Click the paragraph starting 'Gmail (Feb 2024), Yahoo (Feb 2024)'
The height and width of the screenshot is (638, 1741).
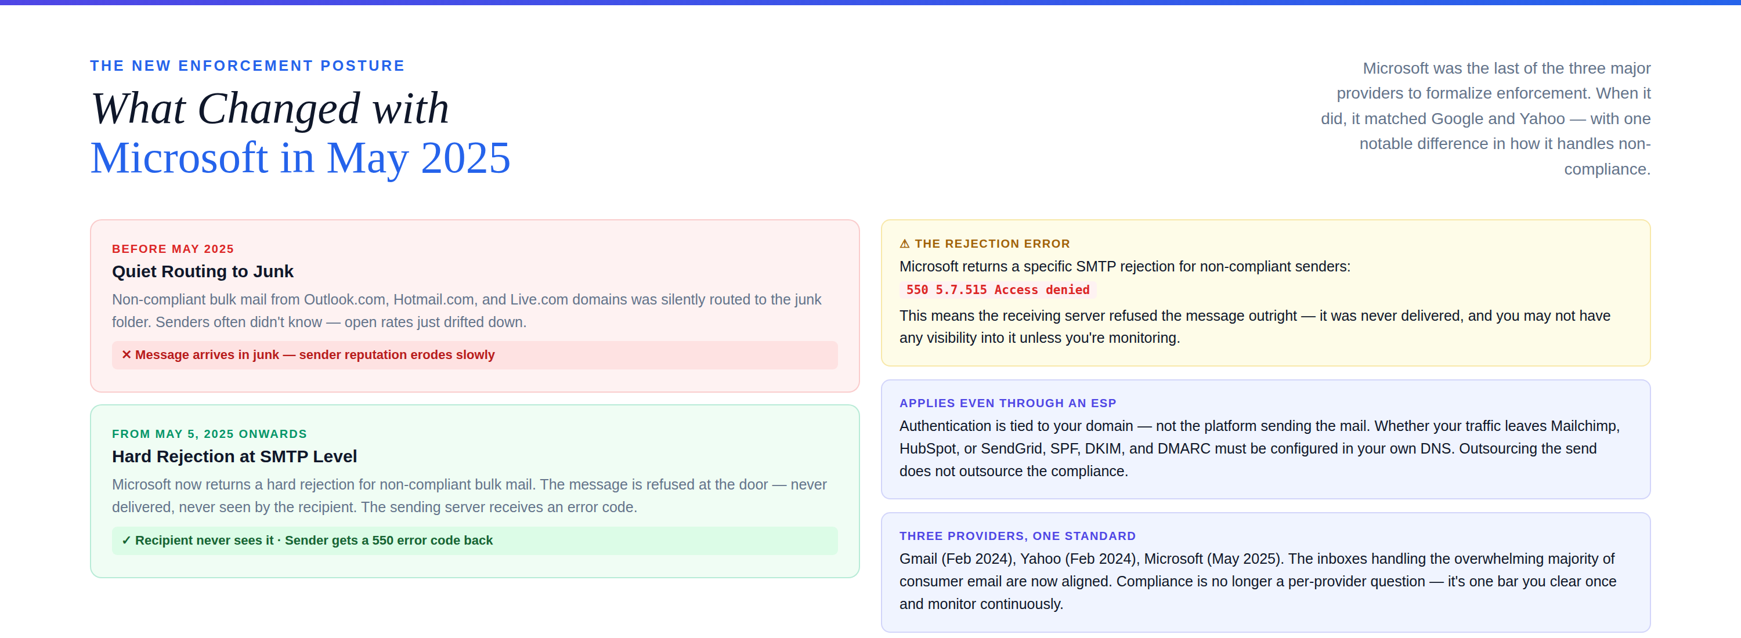[1258, 581]
